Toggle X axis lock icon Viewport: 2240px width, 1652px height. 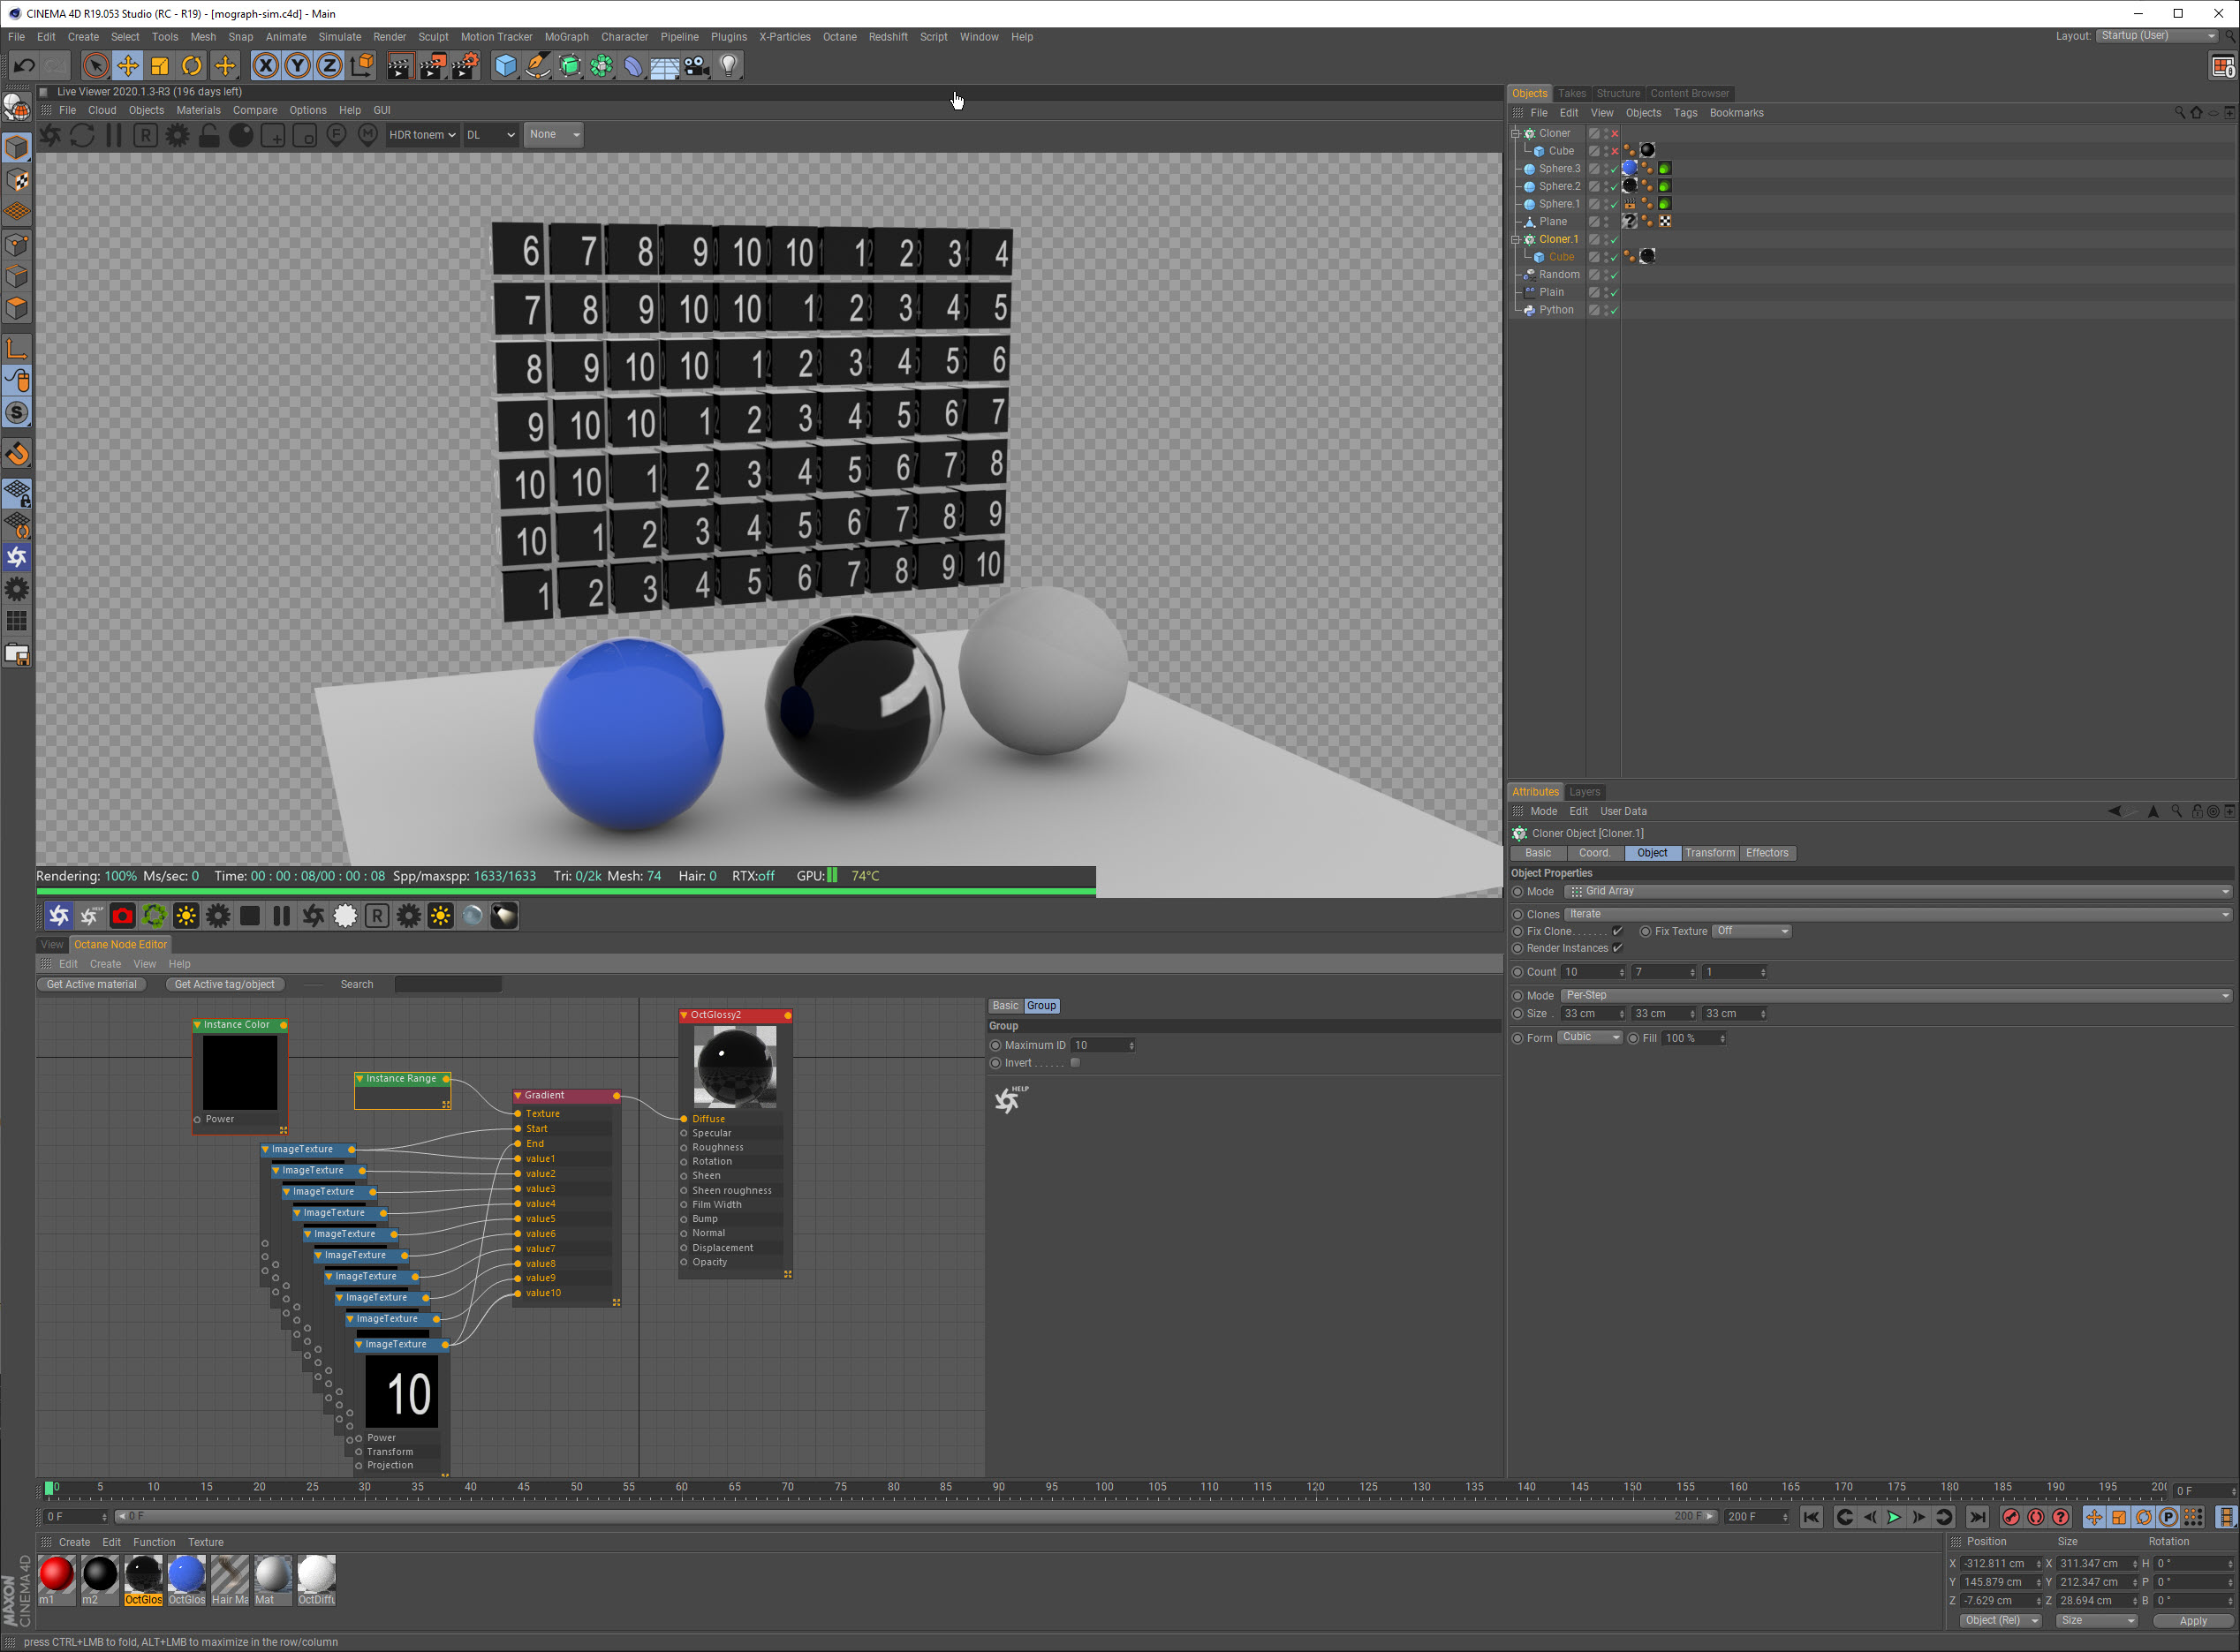coord(265,66)
